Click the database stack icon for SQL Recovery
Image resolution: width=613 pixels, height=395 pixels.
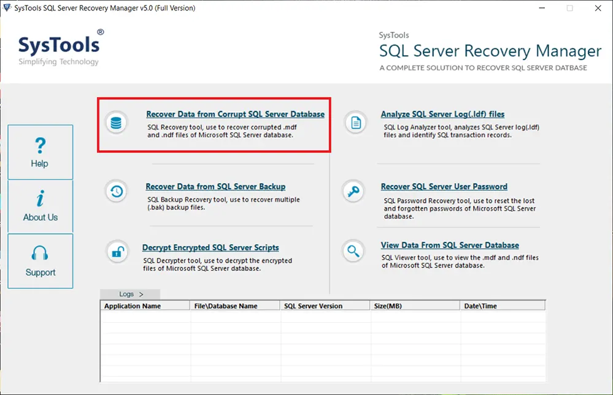(x=116, y=123)
